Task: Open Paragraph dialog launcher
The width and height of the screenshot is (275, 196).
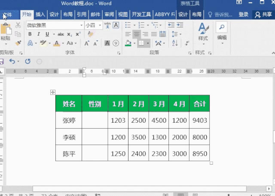Action: [190, 53]
